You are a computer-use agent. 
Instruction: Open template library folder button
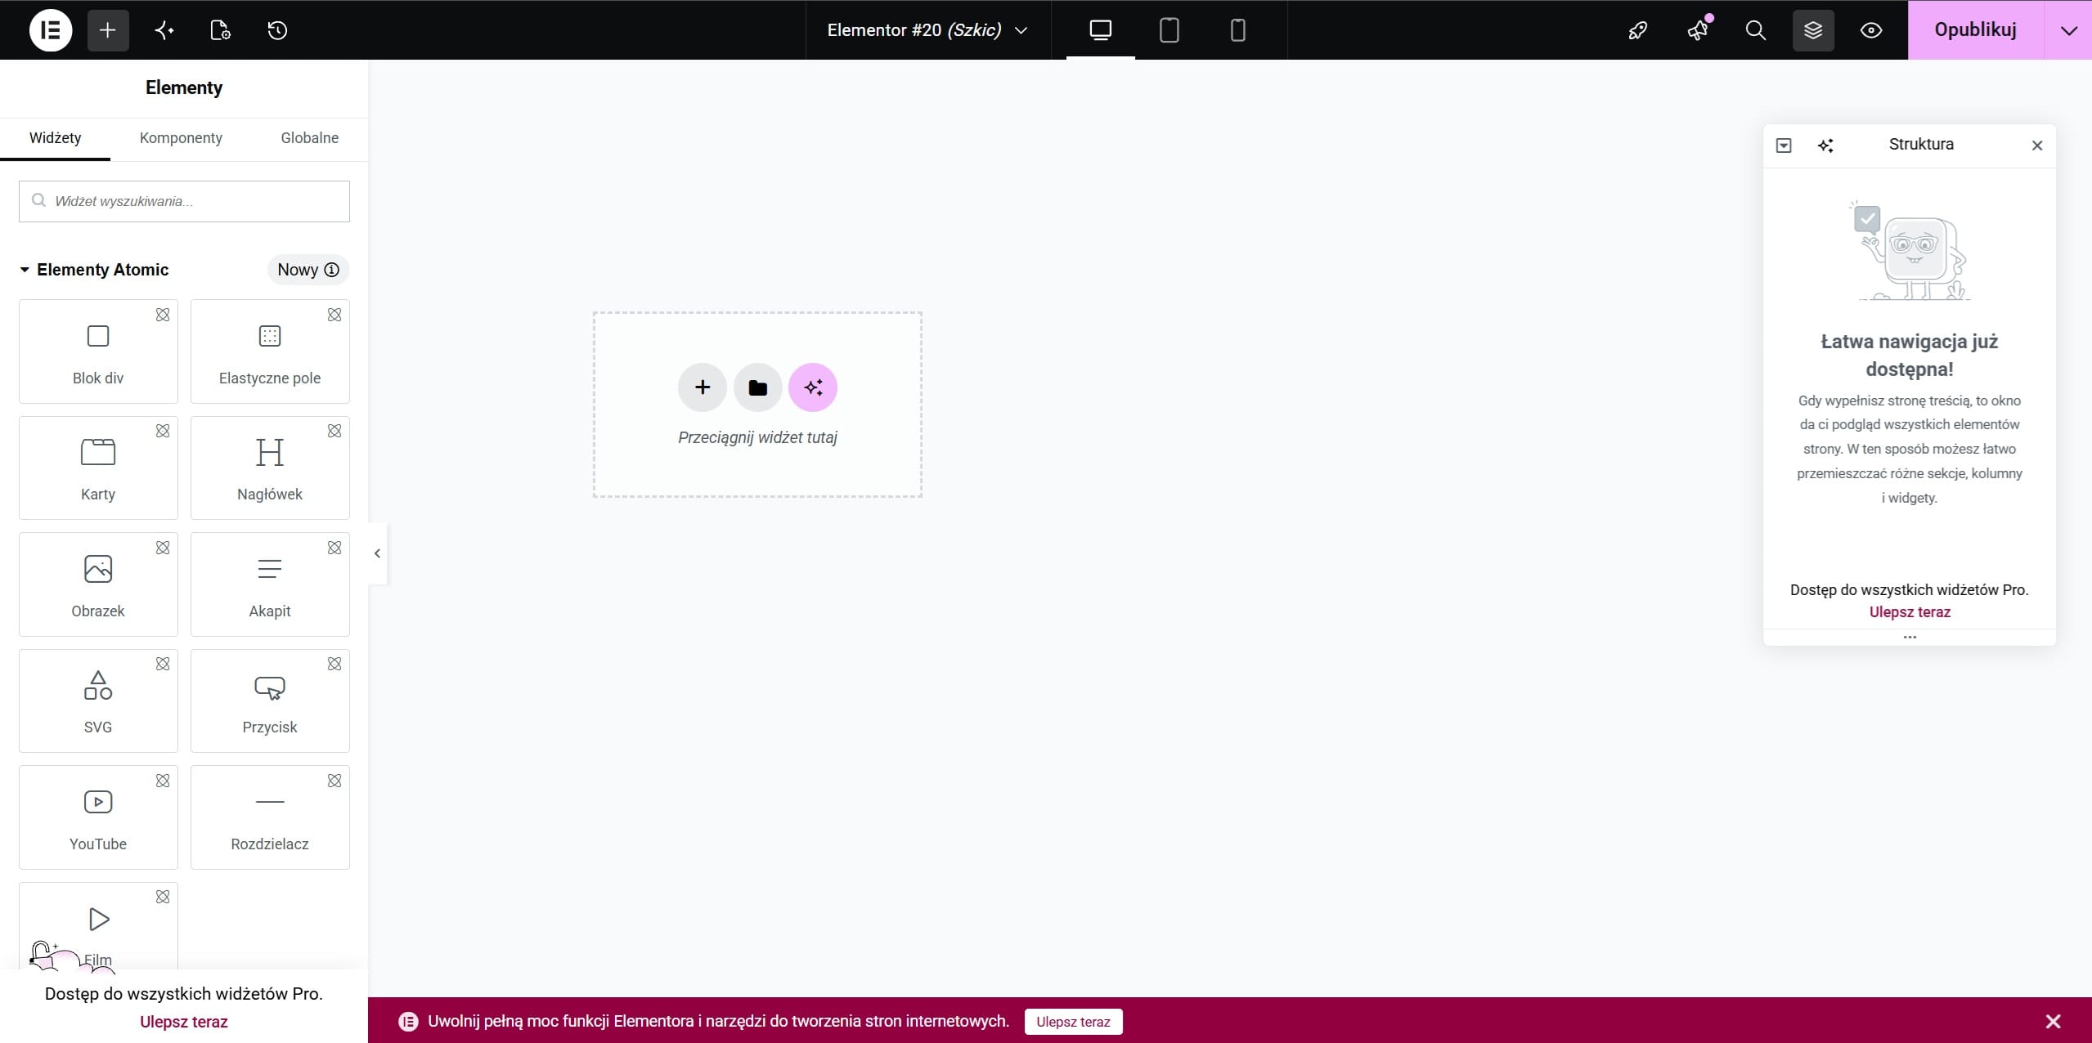click(757, 387)
